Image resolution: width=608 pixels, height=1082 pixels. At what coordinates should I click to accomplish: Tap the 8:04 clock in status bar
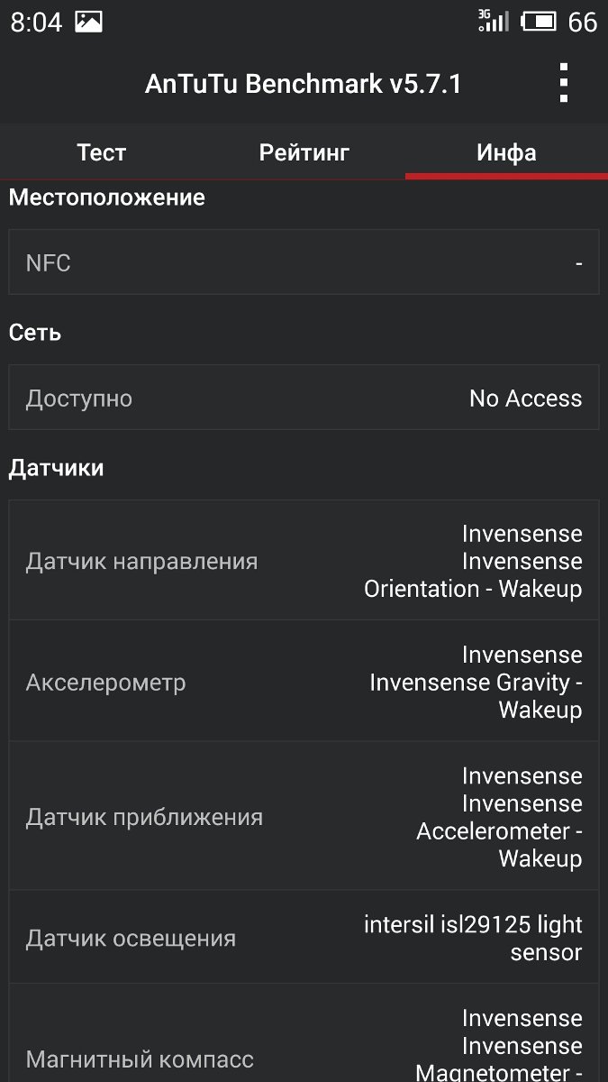click(37, 22)
